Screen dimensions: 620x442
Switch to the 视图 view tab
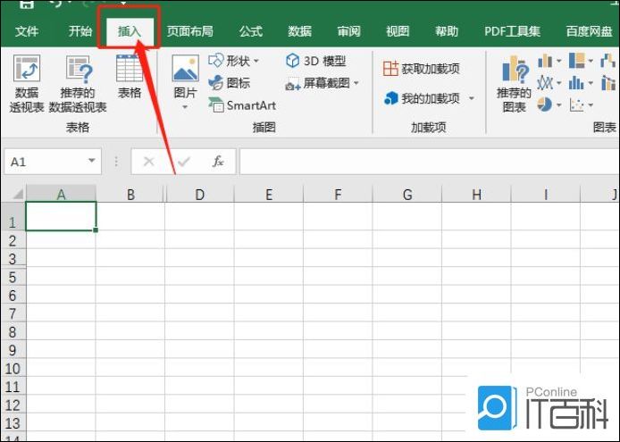coord(398,31)
